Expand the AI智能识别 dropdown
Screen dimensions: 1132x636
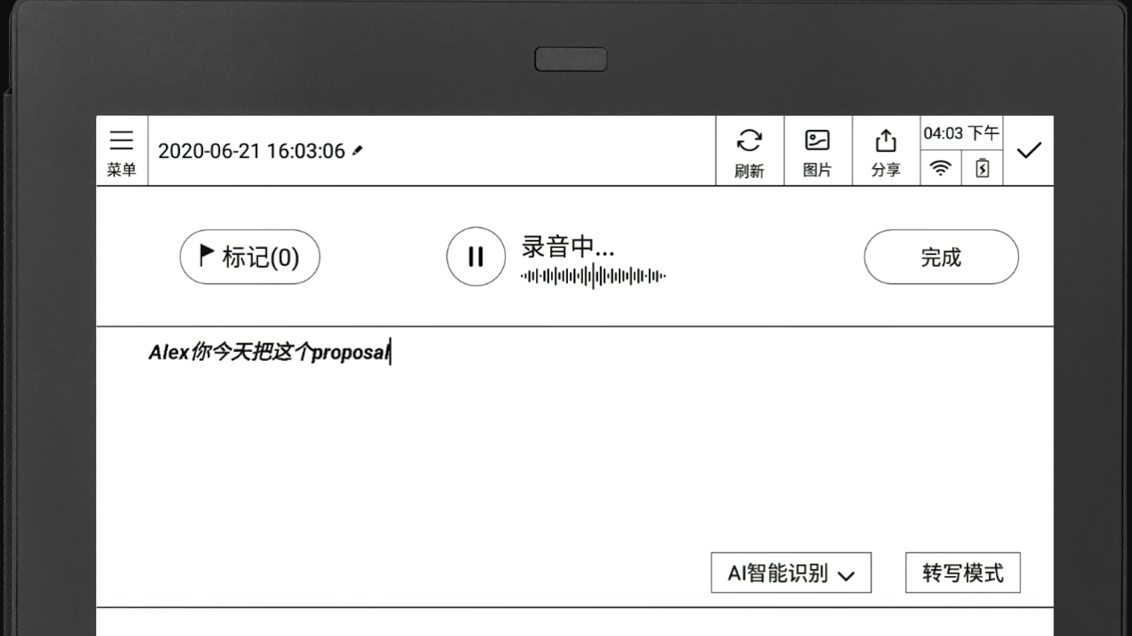pos(790,573)
